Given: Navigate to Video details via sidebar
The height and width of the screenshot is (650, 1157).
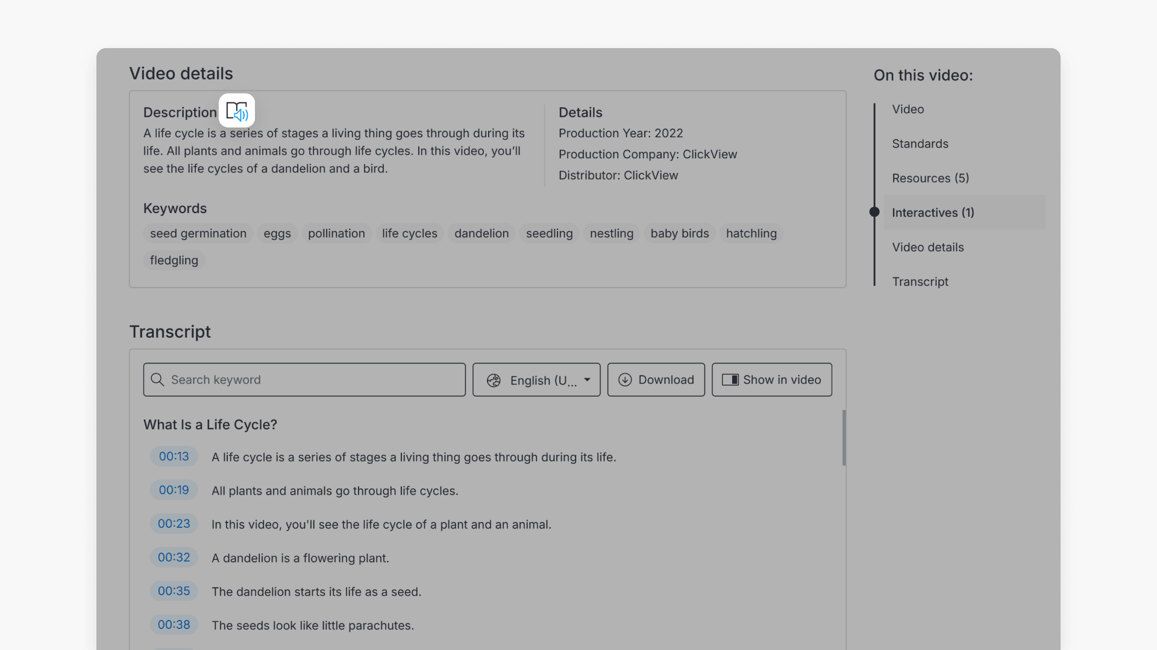Looking at the screenshot, I should point(928,247).
